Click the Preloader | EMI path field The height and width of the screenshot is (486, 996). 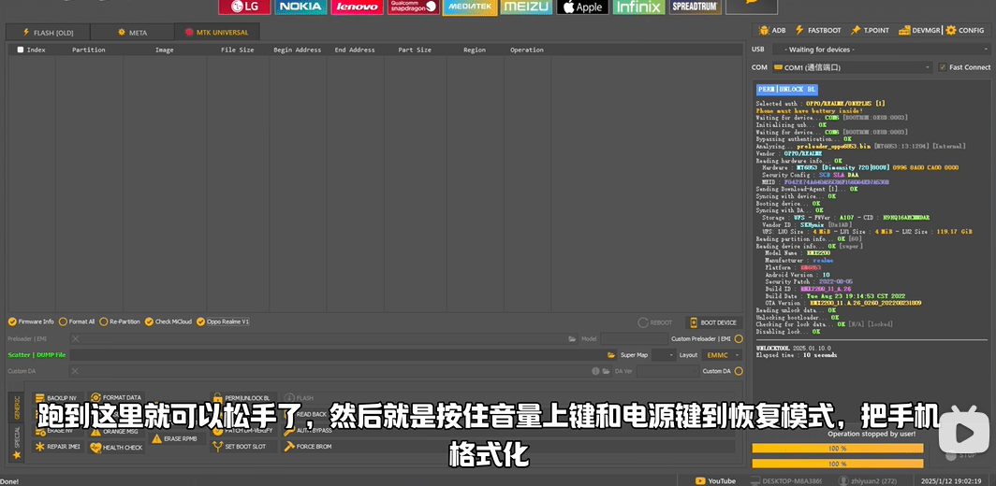(323, 339)
